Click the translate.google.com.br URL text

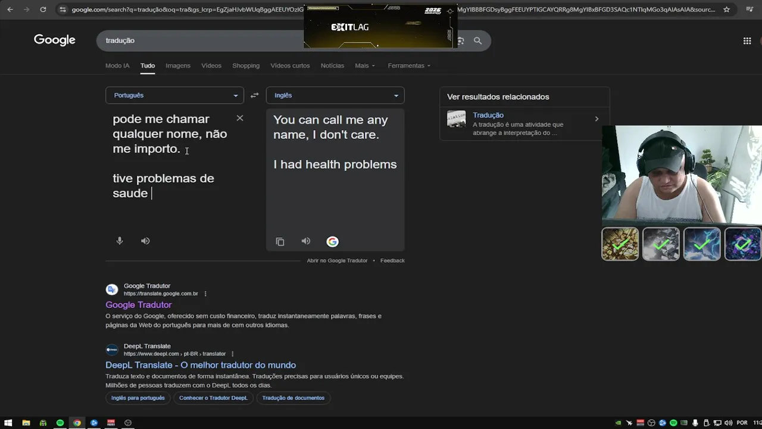(x=161, y=294)
